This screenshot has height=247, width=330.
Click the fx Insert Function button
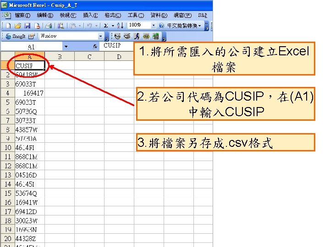[x=95, y=46]
